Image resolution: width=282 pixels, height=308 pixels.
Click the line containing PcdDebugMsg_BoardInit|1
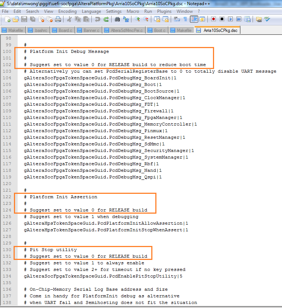pos(100,78)
